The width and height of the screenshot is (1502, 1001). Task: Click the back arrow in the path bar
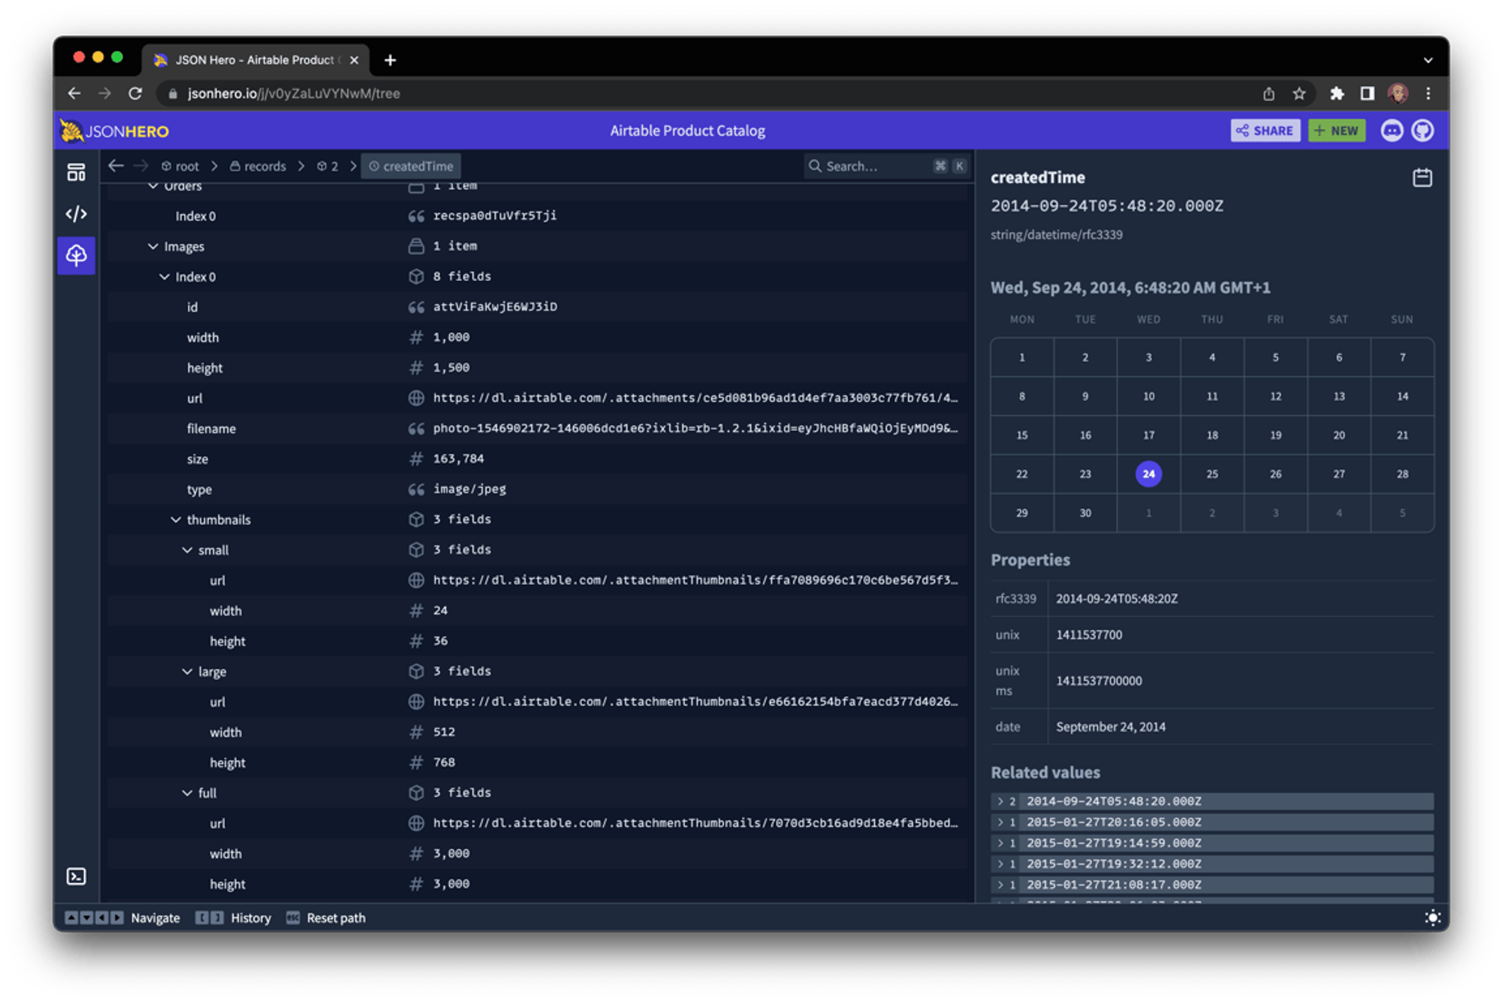[116, 166]
